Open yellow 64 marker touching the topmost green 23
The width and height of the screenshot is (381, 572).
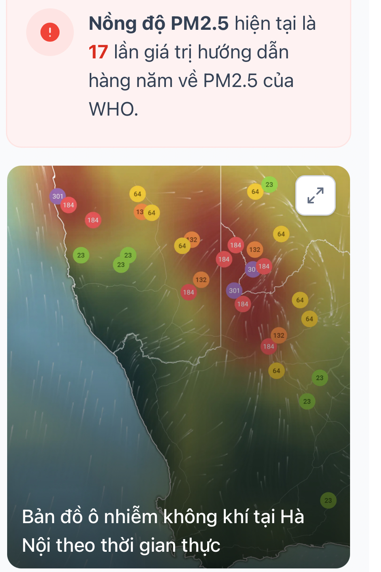click(255, 191)
